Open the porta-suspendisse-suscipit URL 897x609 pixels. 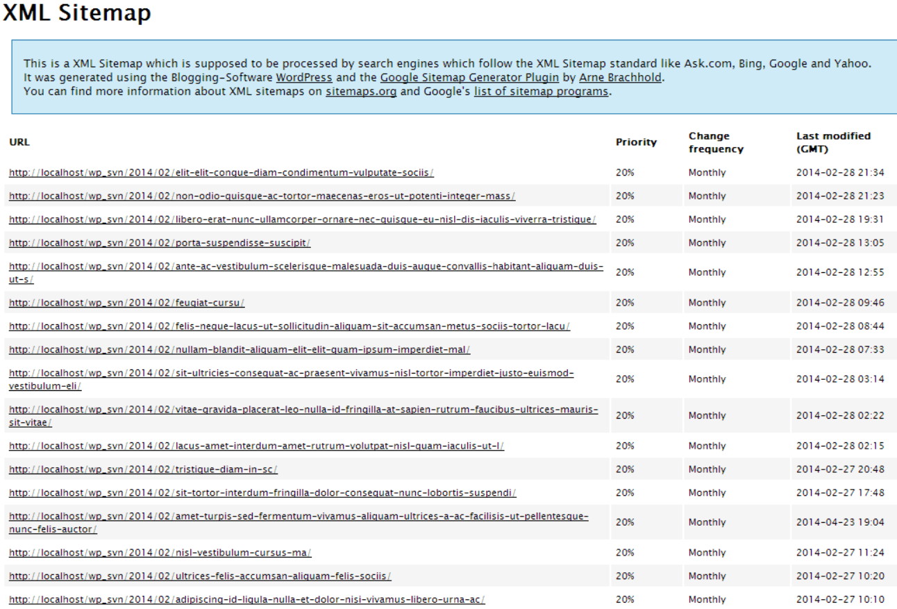point(160,244)
